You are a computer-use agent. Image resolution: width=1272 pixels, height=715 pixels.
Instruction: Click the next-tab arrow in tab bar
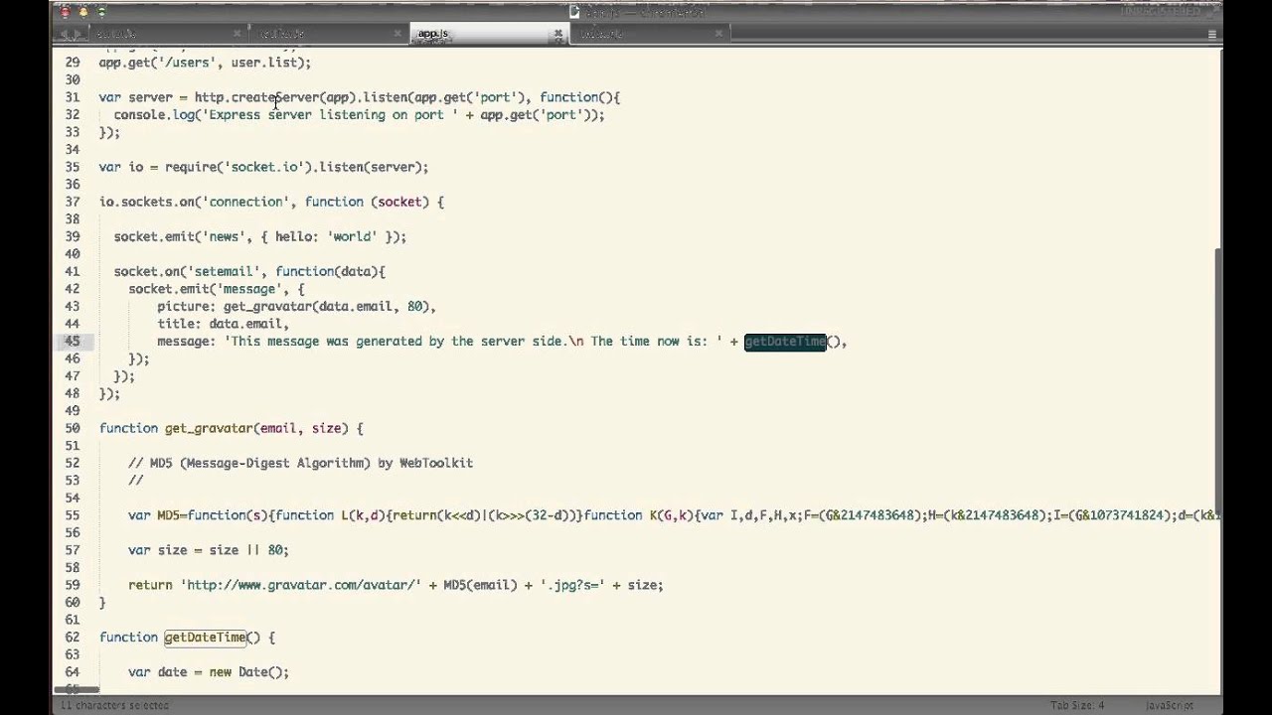tap(77, 34)
